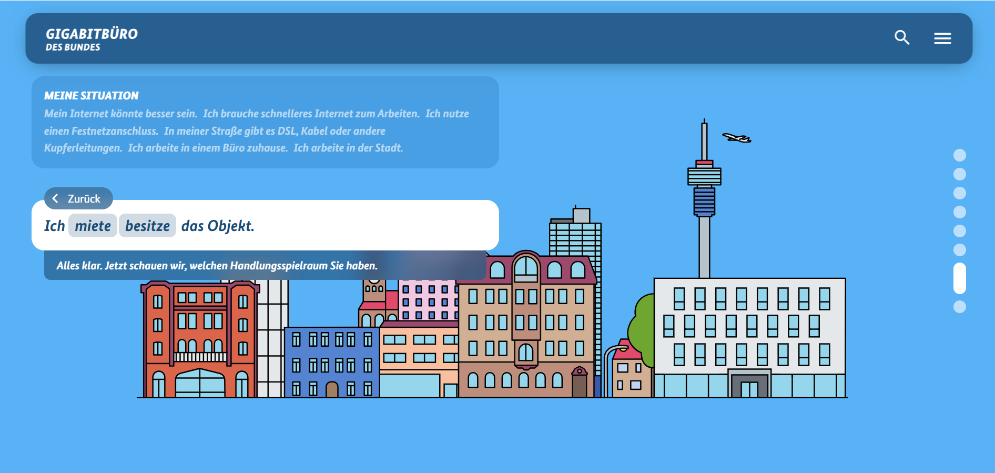
Task: Click the Gigabitbüro des Bundes logo
Action: [x=92, y=39]
